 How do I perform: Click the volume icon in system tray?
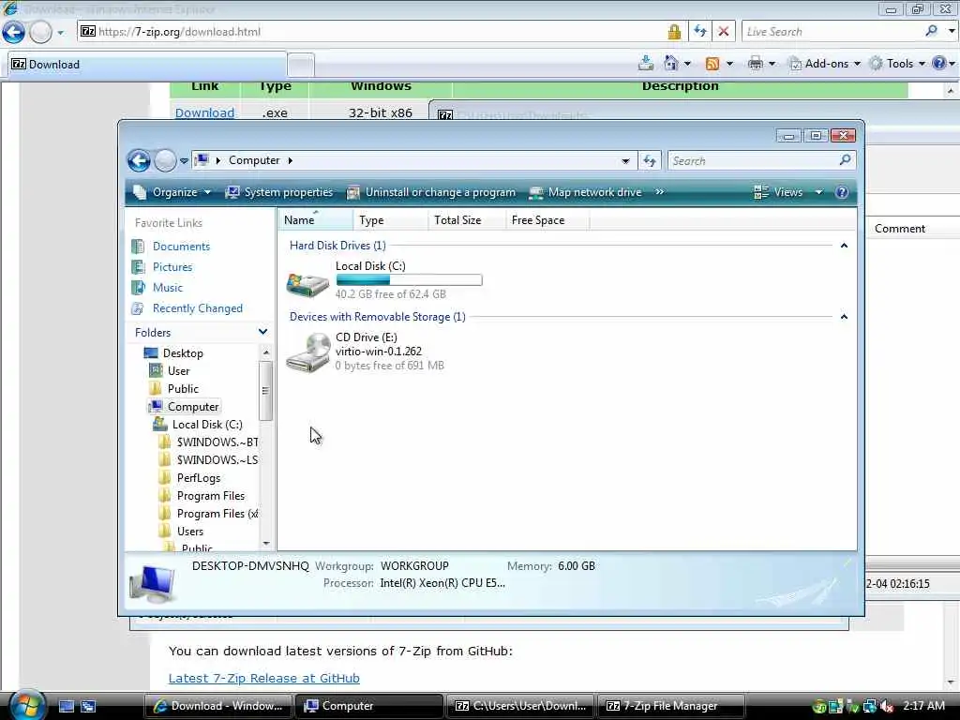coord(887,706)
